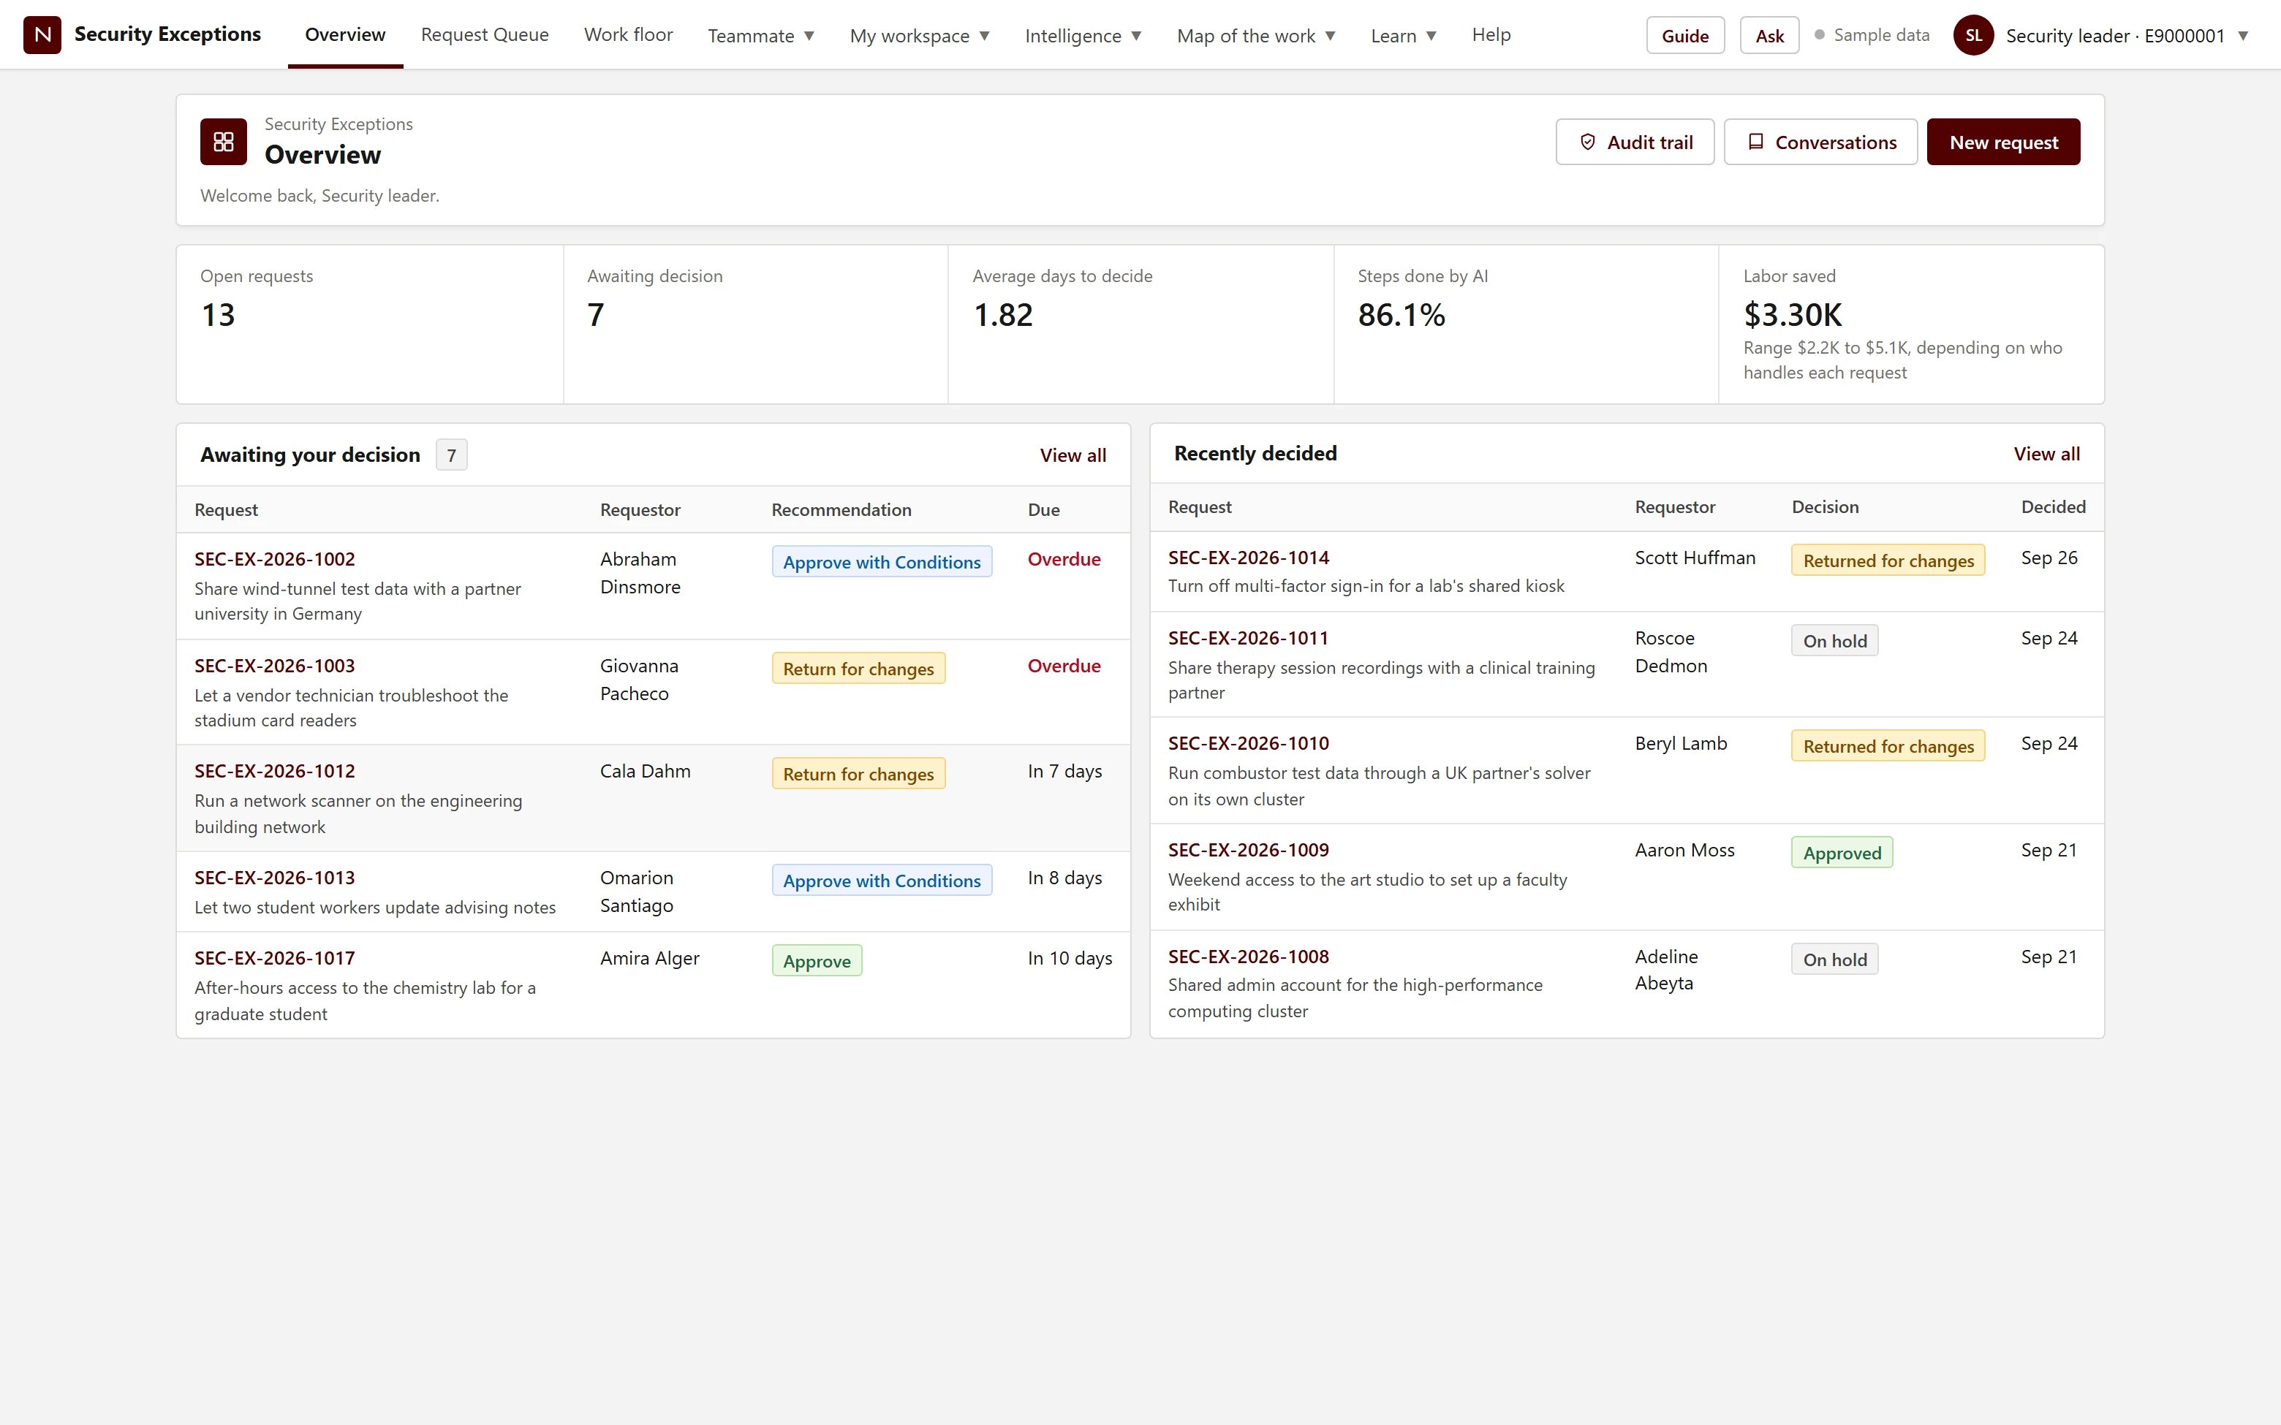
Task: Click the Steps done by AI 86.1% value
Action: click(1401, 315)
